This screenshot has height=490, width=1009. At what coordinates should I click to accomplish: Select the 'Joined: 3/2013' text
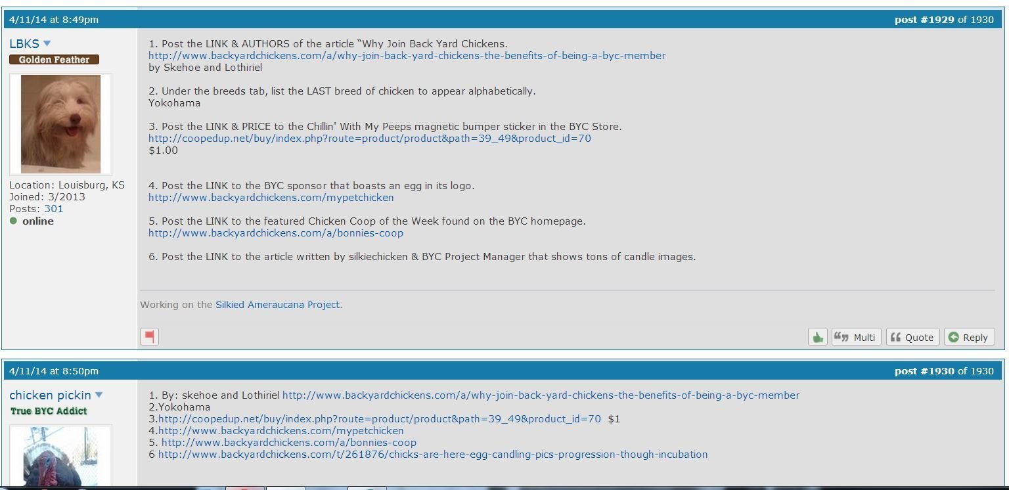tap(47, 197)
